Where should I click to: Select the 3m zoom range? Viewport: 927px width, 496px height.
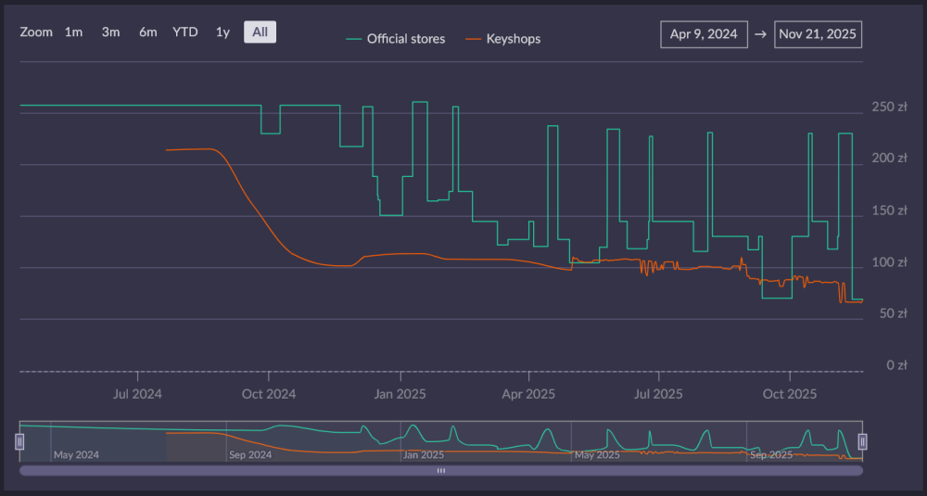click(110, 32)
